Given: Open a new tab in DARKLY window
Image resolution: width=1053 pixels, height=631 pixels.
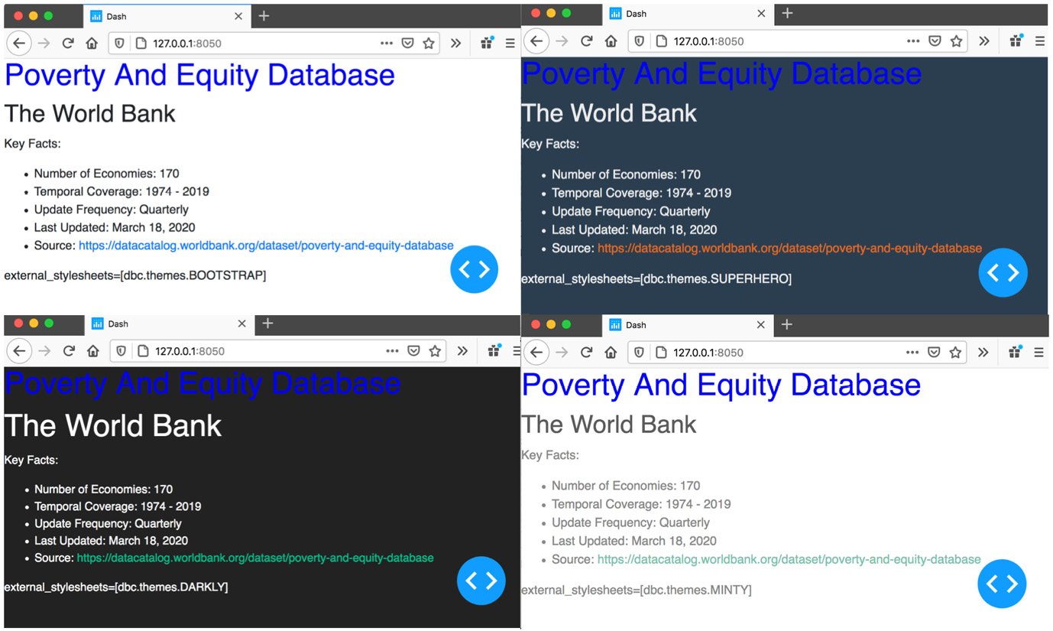Looking at the screenshot, I should coord(267,324).
